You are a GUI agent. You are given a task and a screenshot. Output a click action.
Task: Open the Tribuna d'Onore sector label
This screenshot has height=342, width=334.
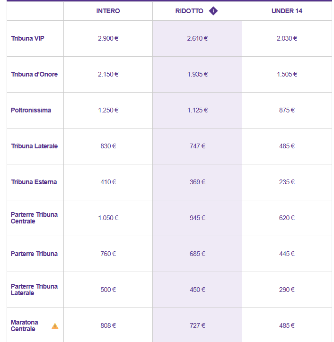34,74
